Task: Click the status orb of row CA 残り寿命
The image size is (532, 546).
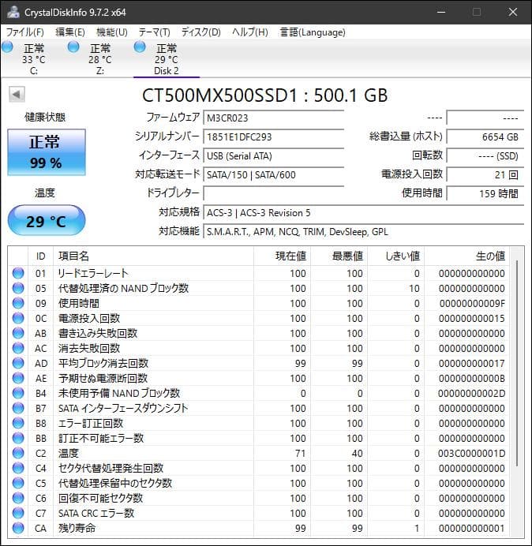Action: coord(18,528)
